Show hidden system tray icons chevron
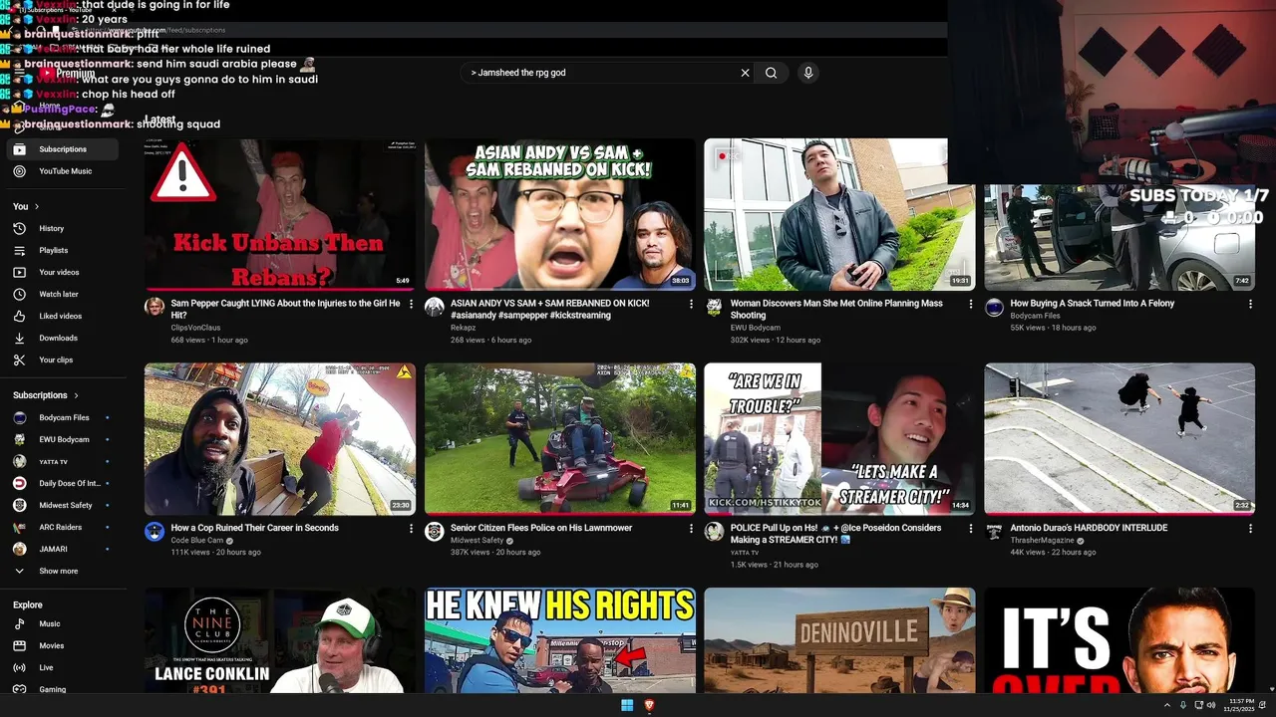Screen dimensions: 1276x717 pyautogui.click(x=1167, y=705)
